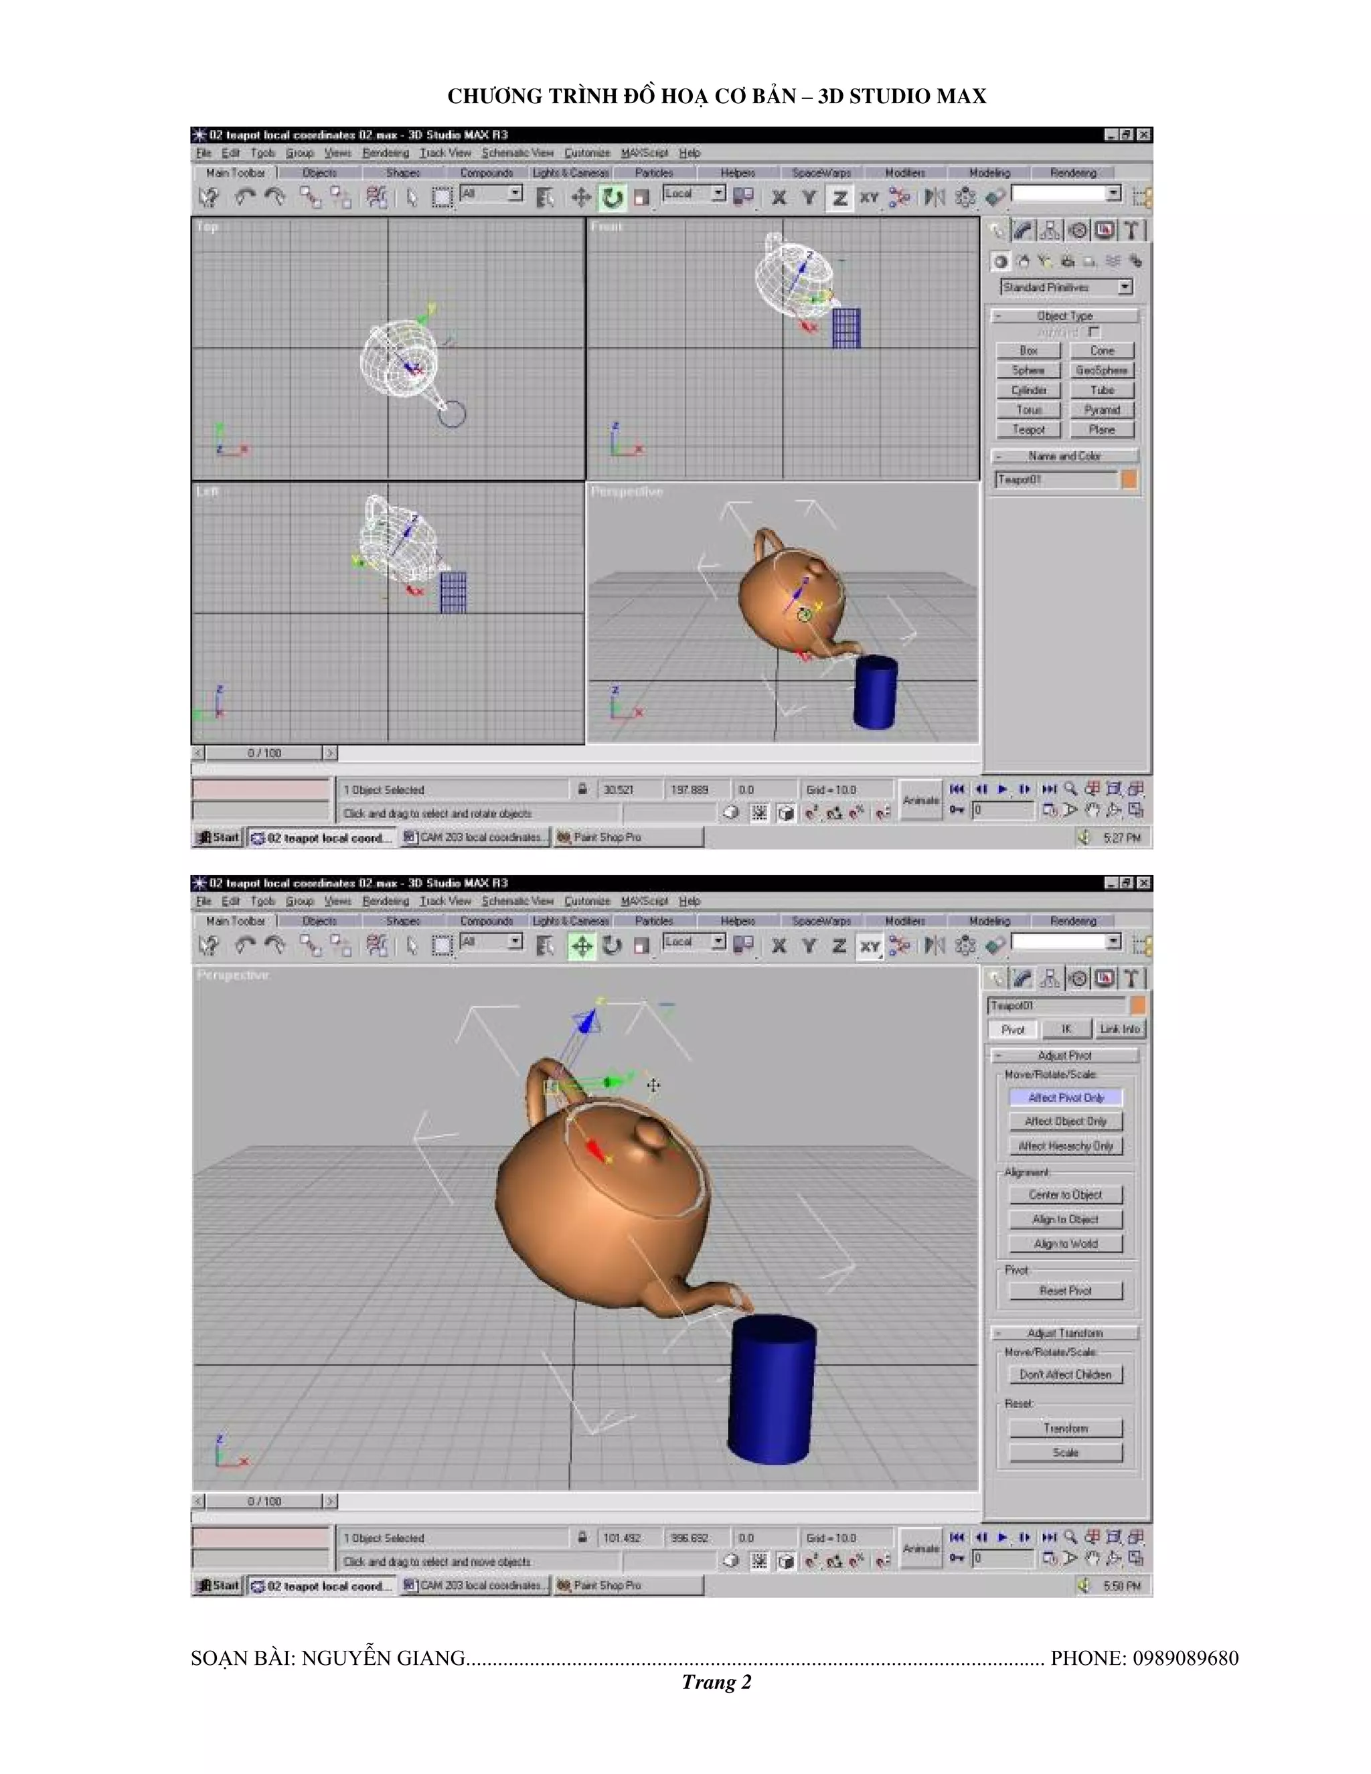The height and width of the screenshot is (1774, 1371).
Task: Select the Systems category icon in Create panel
Action: (1135, 262)
